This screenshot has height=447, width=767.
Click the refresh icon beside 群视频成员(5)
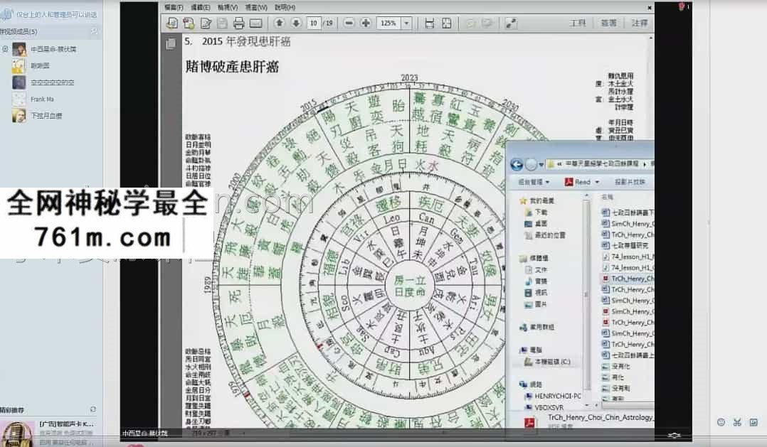point(94,31)
